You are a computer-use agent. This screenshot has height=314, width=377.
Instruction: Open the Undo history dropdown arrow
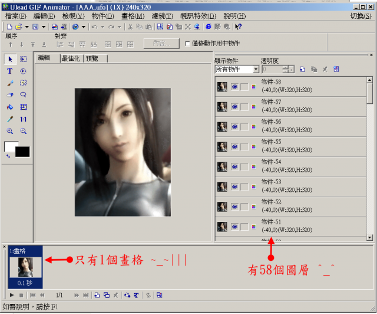coord(103,27)
